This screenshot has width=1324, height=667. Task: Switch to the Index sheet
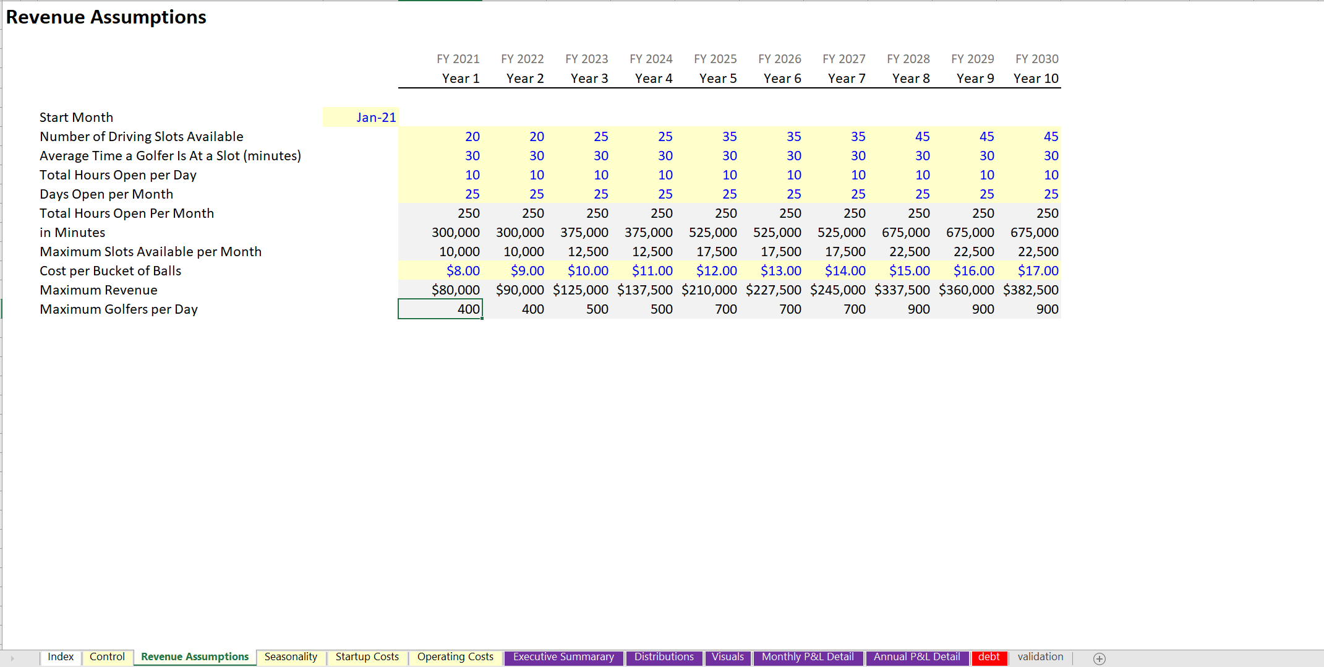[x=60, y=657]
